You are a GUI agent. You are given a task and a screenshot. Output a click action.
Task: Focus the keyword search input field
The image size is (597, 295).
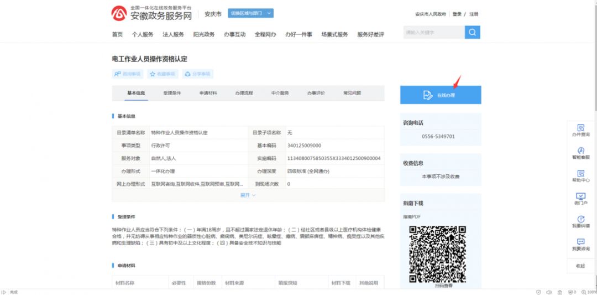(434, 33)
